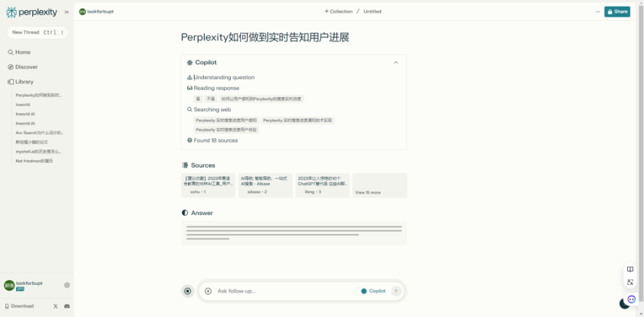
Task: Open the Discover page
Action: [x=23, y=67]
